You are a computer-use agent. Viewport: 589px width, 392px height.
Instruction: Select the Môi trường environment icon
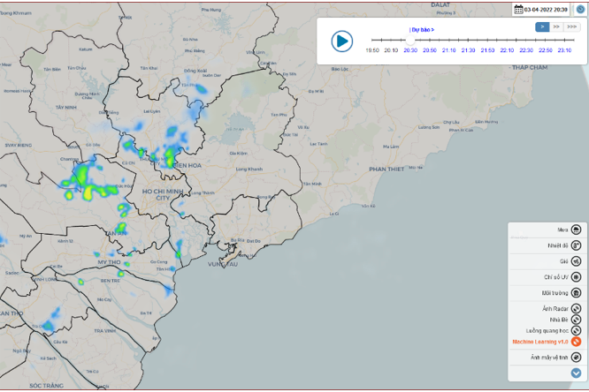[576, 292]
